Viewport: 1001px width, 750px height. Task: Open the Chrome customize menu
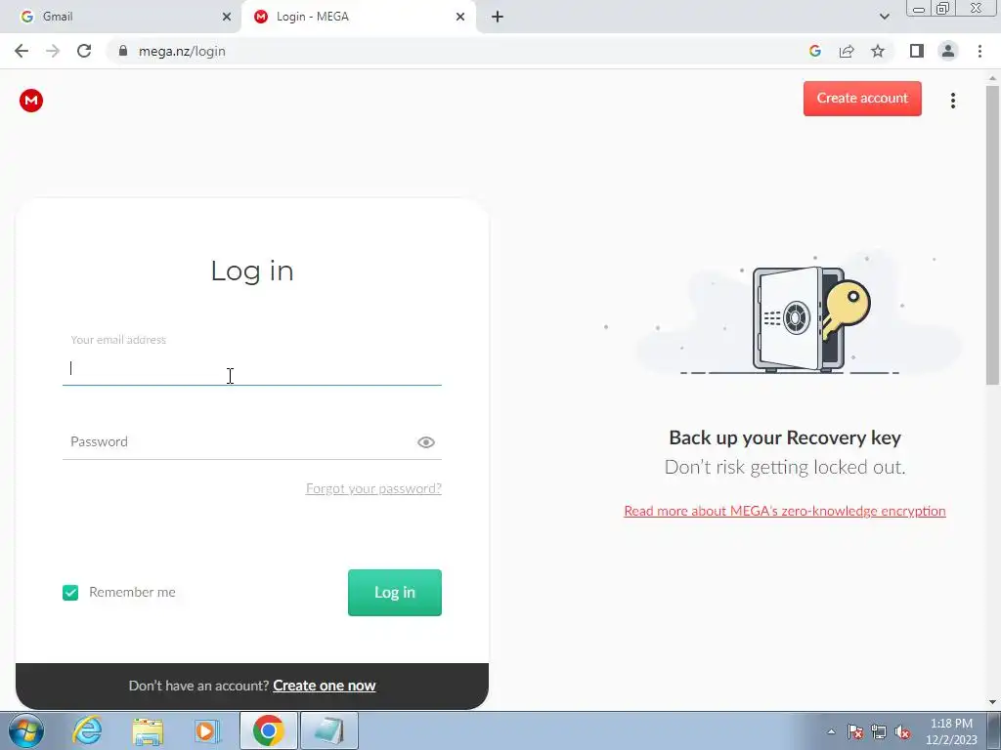pos(979,51)
